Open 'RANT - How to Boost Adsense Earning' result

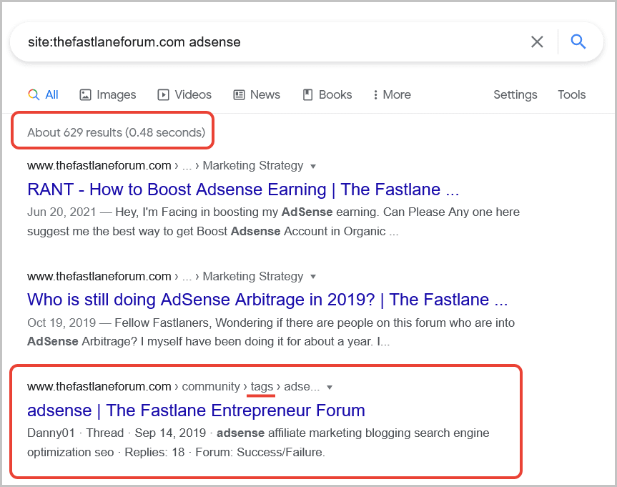pos(243,190)
